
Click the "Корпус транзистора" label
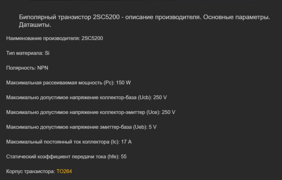(x=30, y=172)
